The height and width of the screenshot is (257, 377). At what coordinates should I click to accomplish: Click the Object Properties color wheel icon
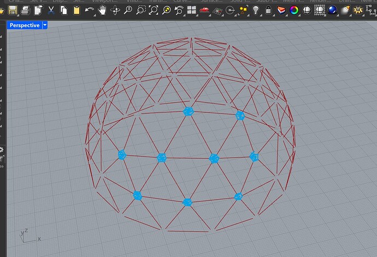[294, 10]
